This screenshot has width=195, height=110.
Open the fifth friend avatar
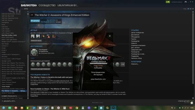pos(54,36)
